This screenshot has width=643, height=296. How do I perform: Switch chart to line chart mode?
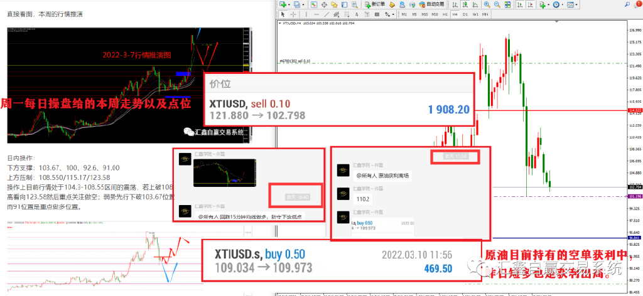click(475, 4)
